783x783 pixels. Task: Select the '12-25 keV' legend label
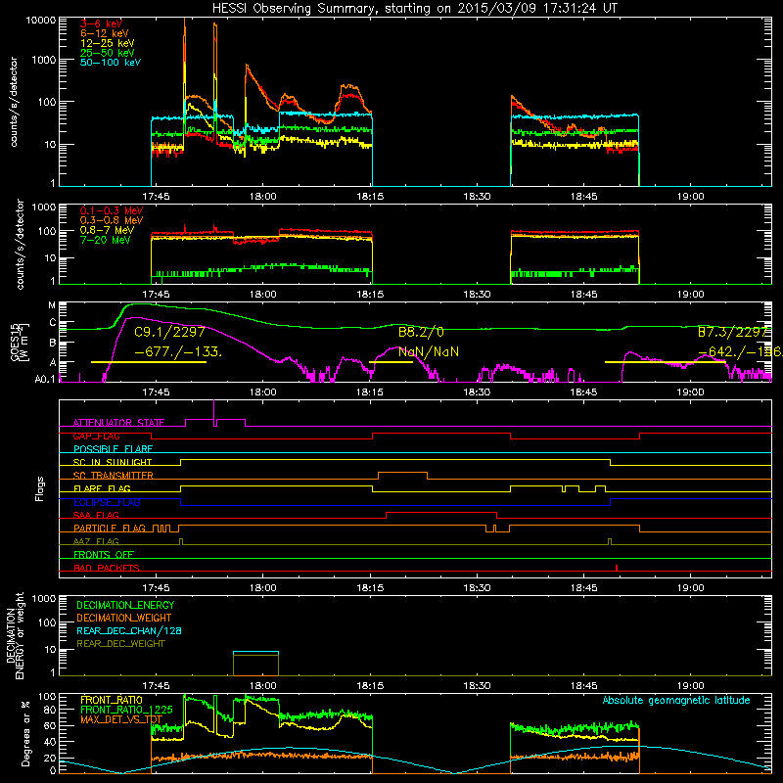pyautogui.click(x=108, y=43)
